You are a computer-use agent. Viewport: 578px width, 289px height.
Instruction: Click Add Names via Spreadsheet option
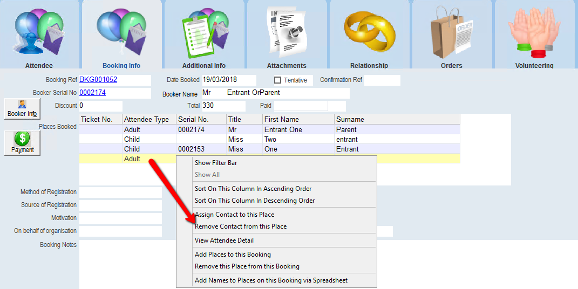271,280
